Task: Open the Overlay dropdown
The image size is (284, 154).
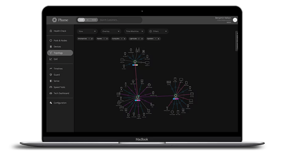Action: (x=110, y=31)
